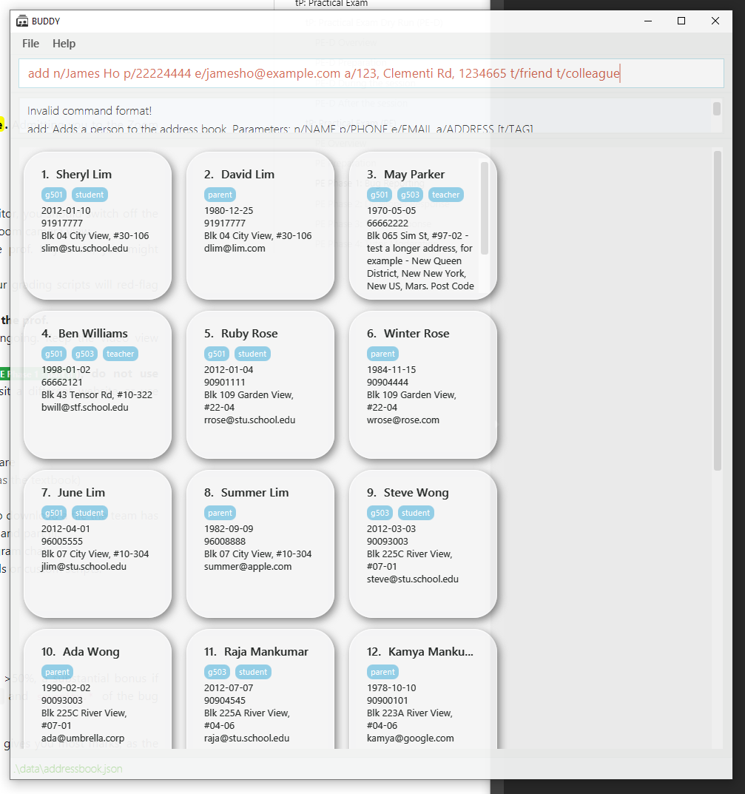
Task: Click email rrose@stu.school.edu
Action: pos(249,420)
